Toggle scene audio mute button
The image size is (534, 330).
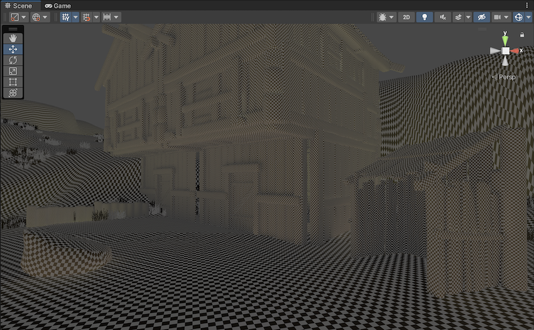pyautogui.click(x=443, y=18)
